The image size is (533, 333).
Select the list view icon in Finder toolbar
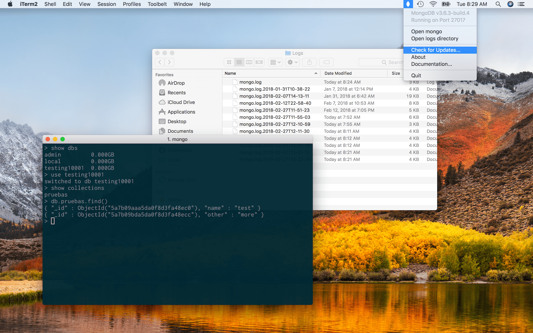tap(239, 62)
